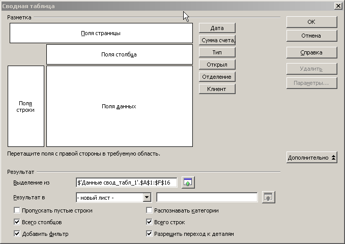345x244 pixels.
Task: Uncheck the 'Всего столбцов' checkbox
Action: click(x=17, y=222)
